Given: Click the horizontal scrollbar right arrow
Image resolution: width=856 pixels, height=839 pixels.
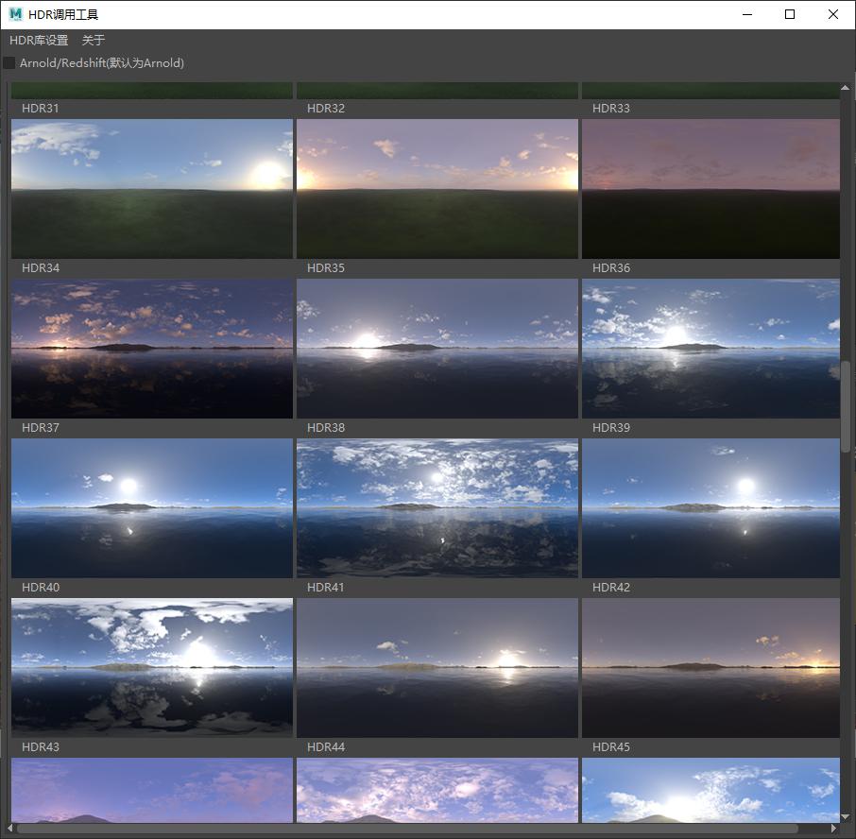Looking at the screenshot, I should 833,829.
